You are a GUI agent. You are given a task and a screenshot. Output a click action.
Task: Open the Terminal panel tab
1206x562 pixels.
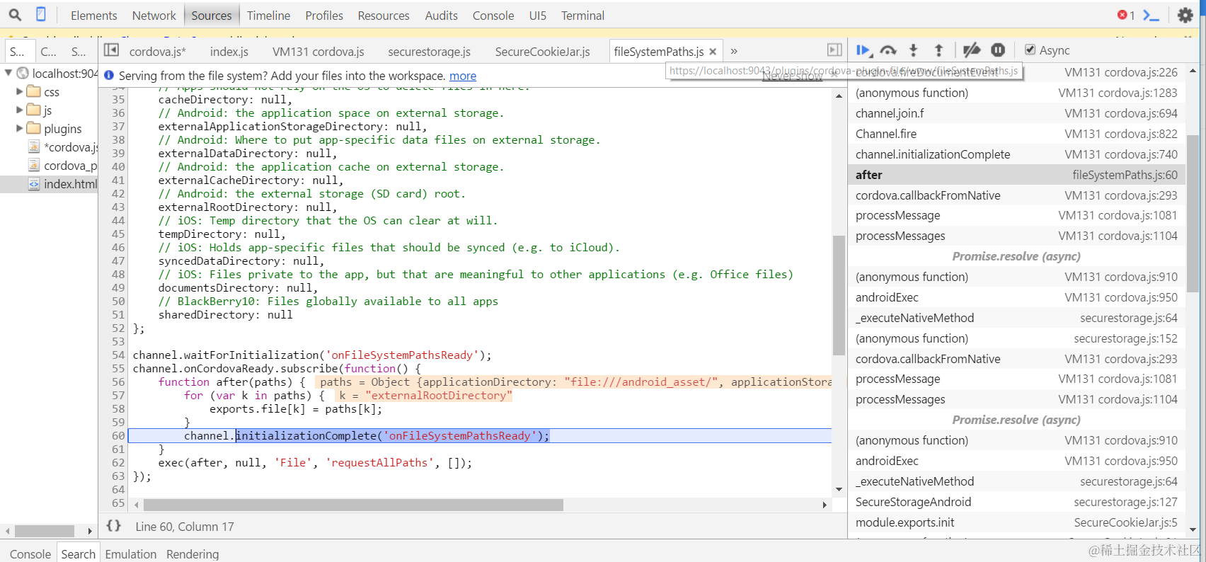pyautogui.click(x=582, y=16)
